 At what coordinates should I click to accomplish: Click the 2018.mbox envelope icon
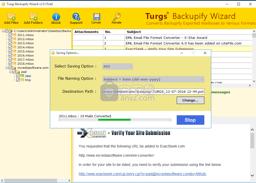14,63
